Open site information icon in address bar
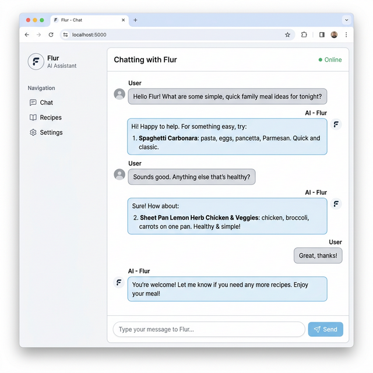This screenshot has height=373, width=373. click(x=65, y=35)
